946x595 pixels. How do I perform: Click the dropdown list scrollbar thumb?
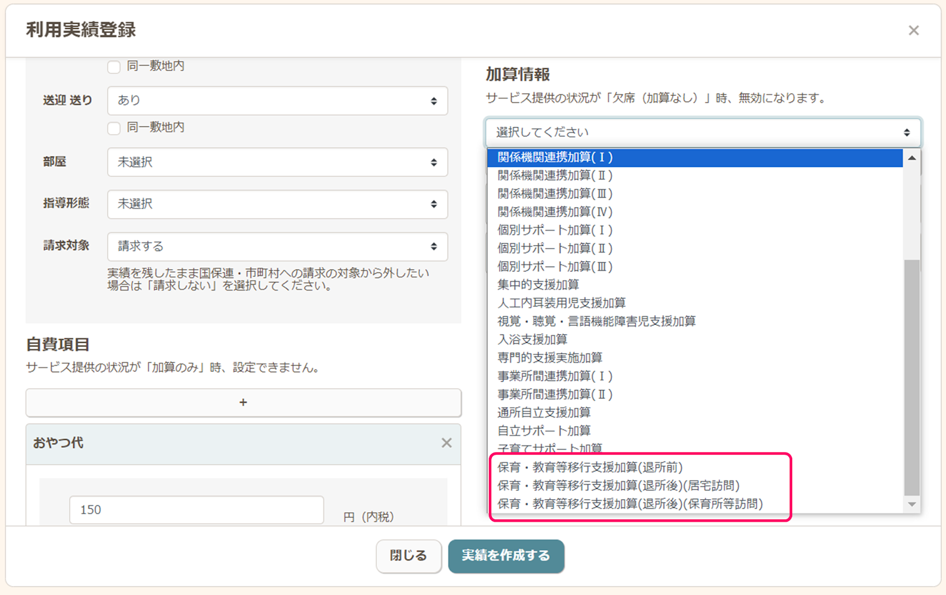[912, 378]
